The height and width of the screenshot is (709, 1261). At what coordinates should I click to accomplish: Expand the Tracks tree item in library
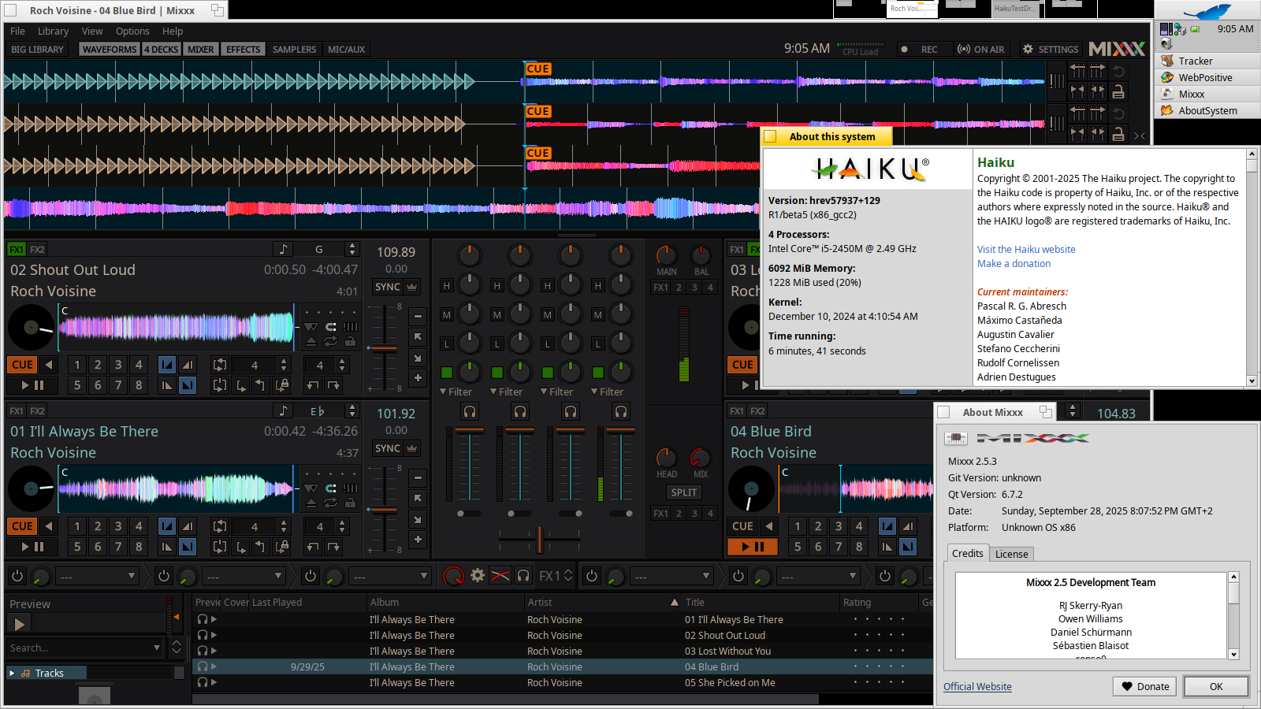(12, 673)
